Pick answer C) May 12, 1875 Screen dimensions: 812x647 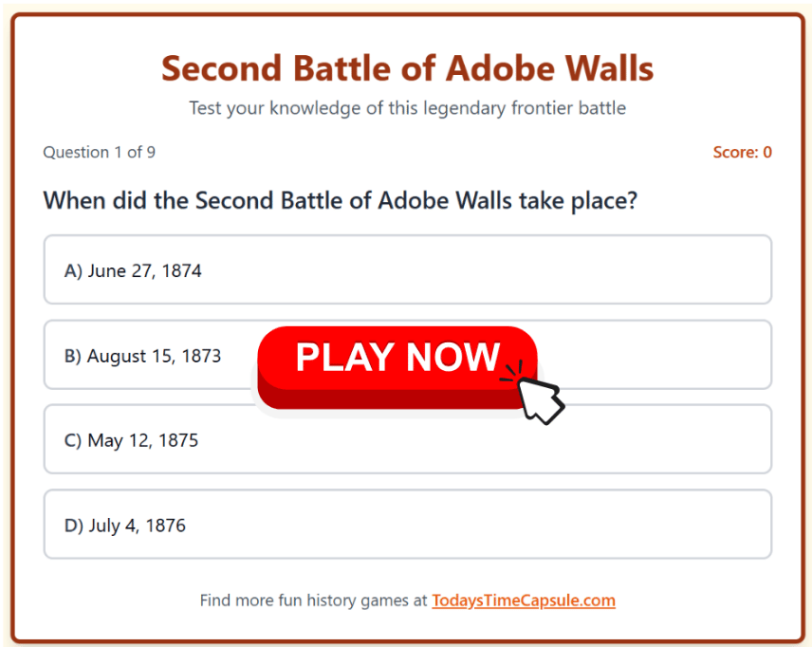[408, 440]
